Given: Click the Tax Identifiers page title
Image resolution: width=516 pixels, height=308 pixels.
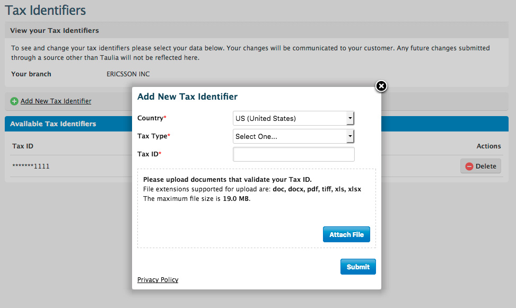Looking at the screenshot, I should click(46, 10).
